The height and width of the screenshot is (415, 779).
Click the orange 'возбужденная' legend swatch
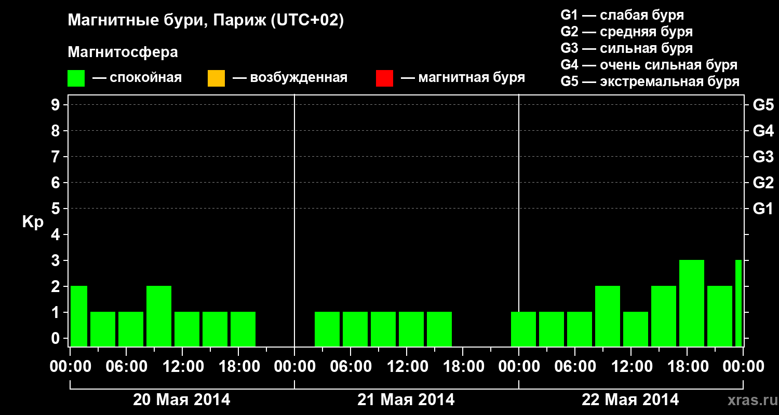216,78
